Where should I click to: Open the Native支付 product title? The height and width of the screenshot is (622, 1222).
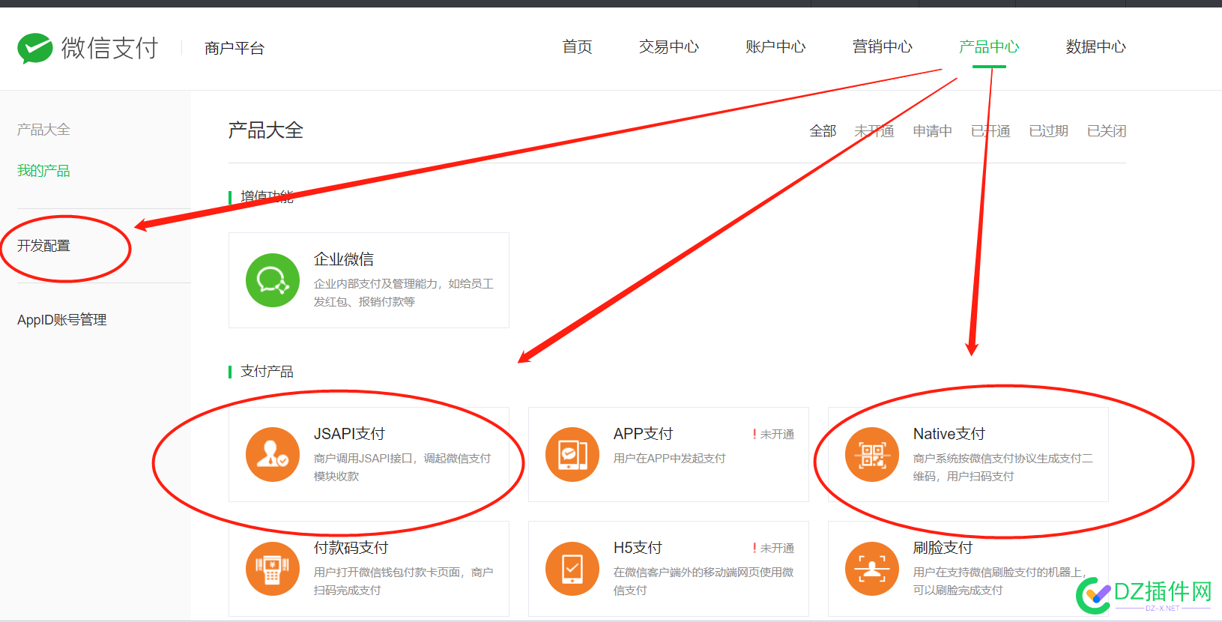coord(949,434)
